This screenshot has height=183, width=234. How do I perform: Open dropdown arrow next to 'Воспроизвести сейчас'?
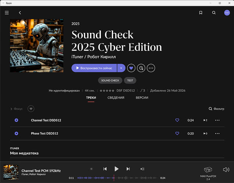pyautogui.click(x=121, y=68)
